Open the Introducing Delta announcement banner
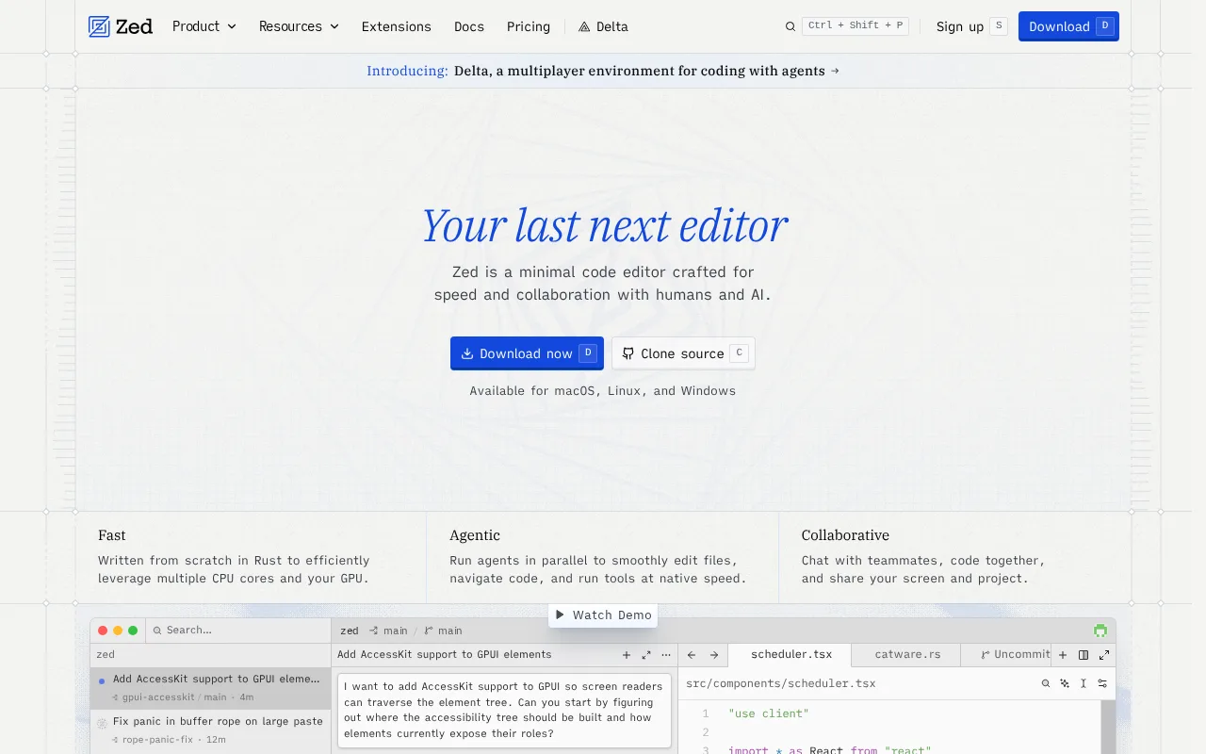The height and width of the screenshot is (754, 1206). click(603, 71)
